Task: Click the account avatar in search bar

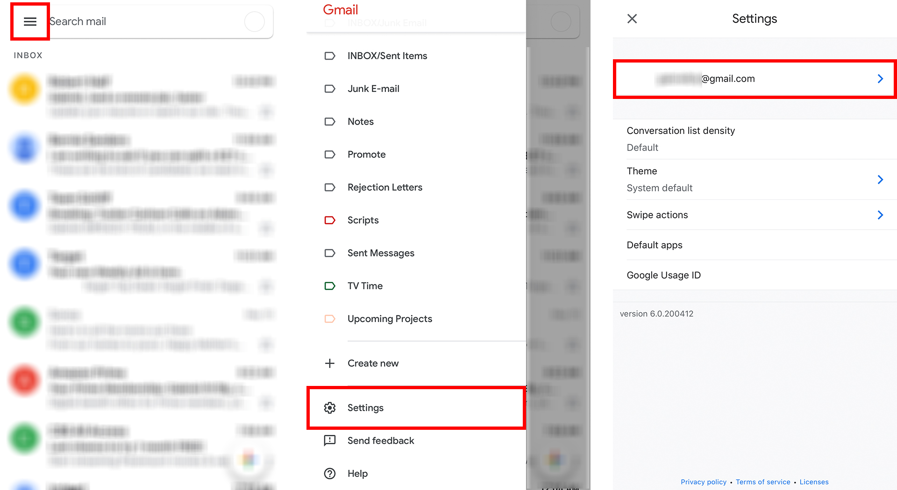Action: pos(255,21)
